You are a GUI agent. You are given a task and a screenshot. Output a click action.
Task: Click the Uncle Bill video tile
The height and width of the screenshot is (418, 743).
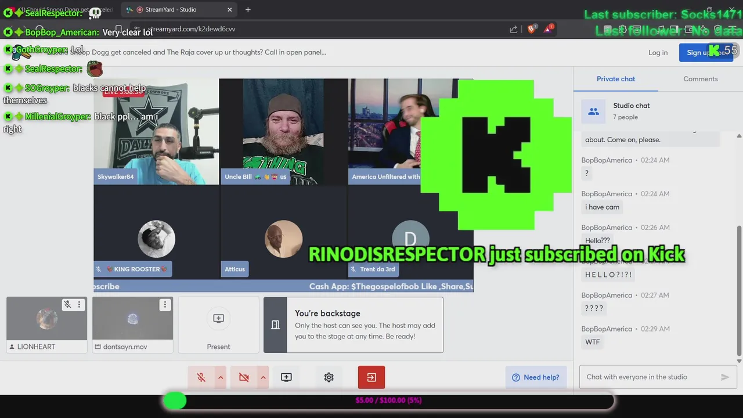(x=283, y=132)
